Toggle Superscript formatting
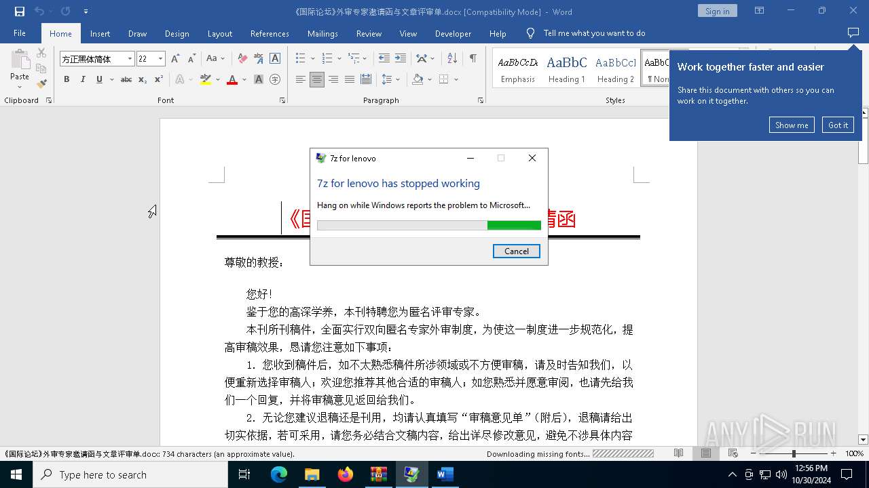This screenshot has width=869, height=488. (x=159, y=79)
